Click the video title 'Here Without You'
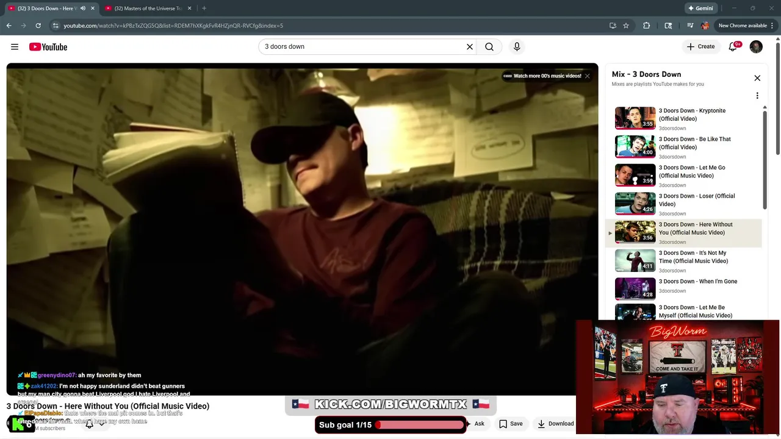781x439 pixels. [x=108, y=406]
